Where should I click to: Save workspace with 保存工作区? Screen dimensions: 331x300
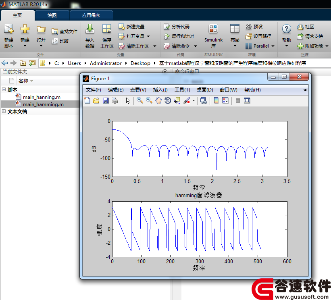[x=107, y=36]
